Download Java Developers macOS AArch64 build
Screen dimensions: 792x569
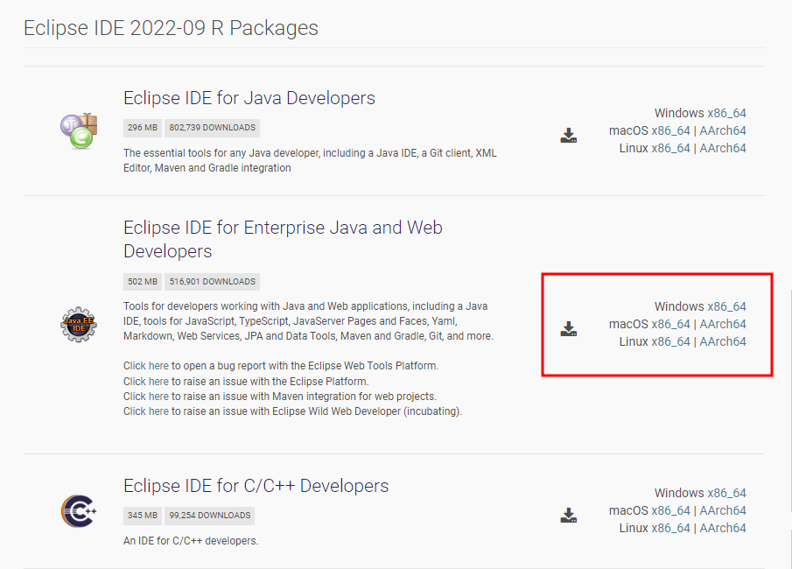[723, 131]
